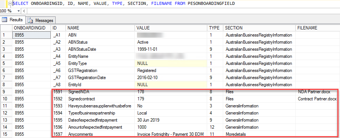Viewport: 340px width, 138px height.
Task: Click the Anycomments name cell
Action: 100,134
